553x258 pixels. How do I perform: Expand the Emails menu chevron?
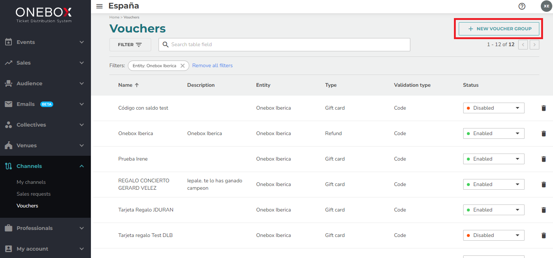click(82, 104)
